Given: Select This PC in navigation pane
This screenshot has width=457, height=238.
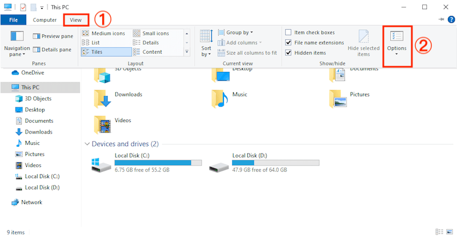Looking at the screenshot, I should click(x=40, y=87).
